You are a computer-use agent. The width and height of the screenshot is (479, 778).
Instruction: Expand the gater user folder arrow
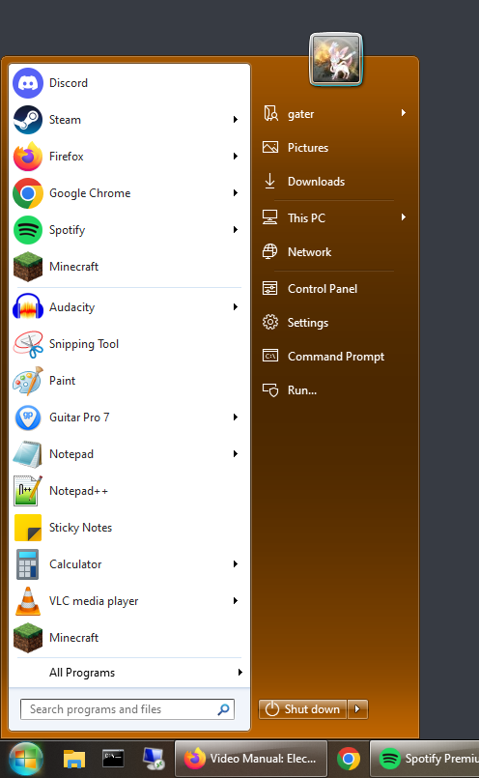(x=404, y=113)
